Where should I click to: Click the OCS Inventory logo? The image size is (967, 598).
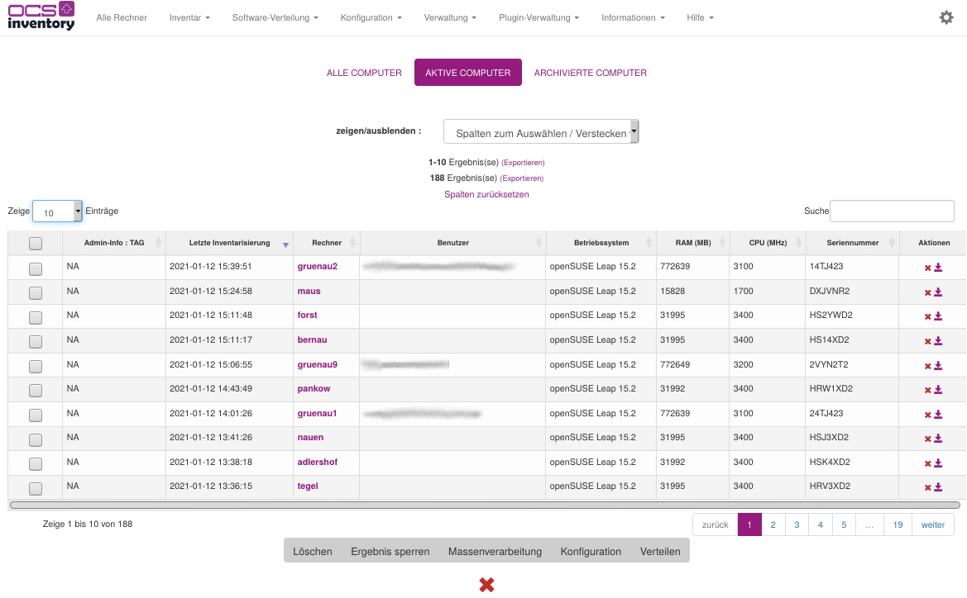[x=41, y=16]
